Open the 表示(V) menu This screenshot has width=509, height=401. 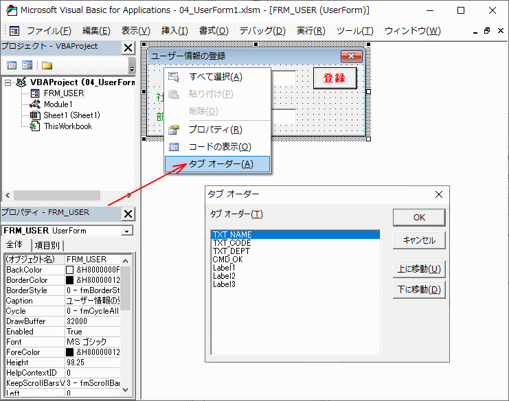[136, 31]
